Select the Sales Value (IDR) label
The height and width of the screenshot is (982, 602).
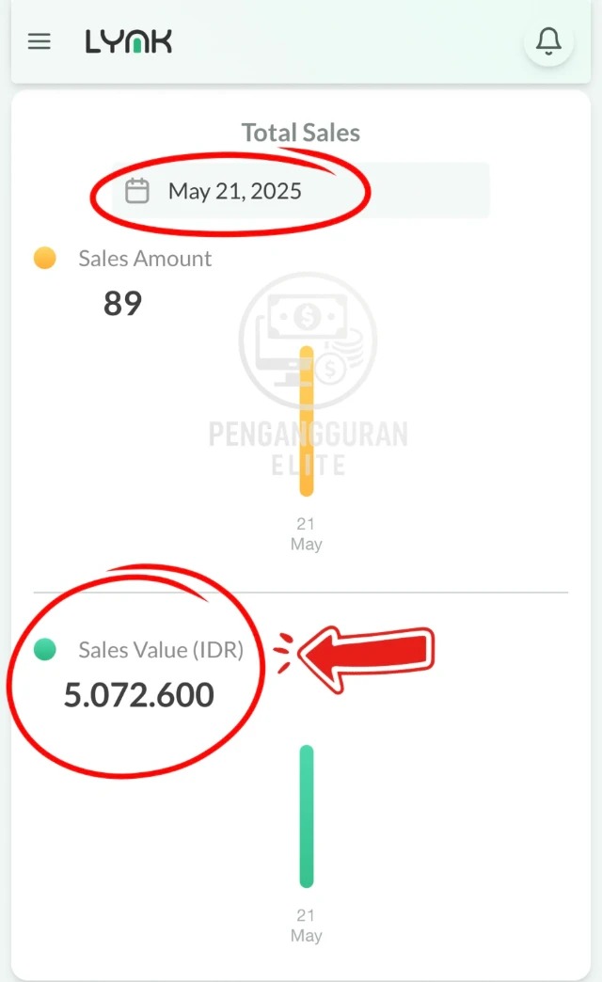161,649
